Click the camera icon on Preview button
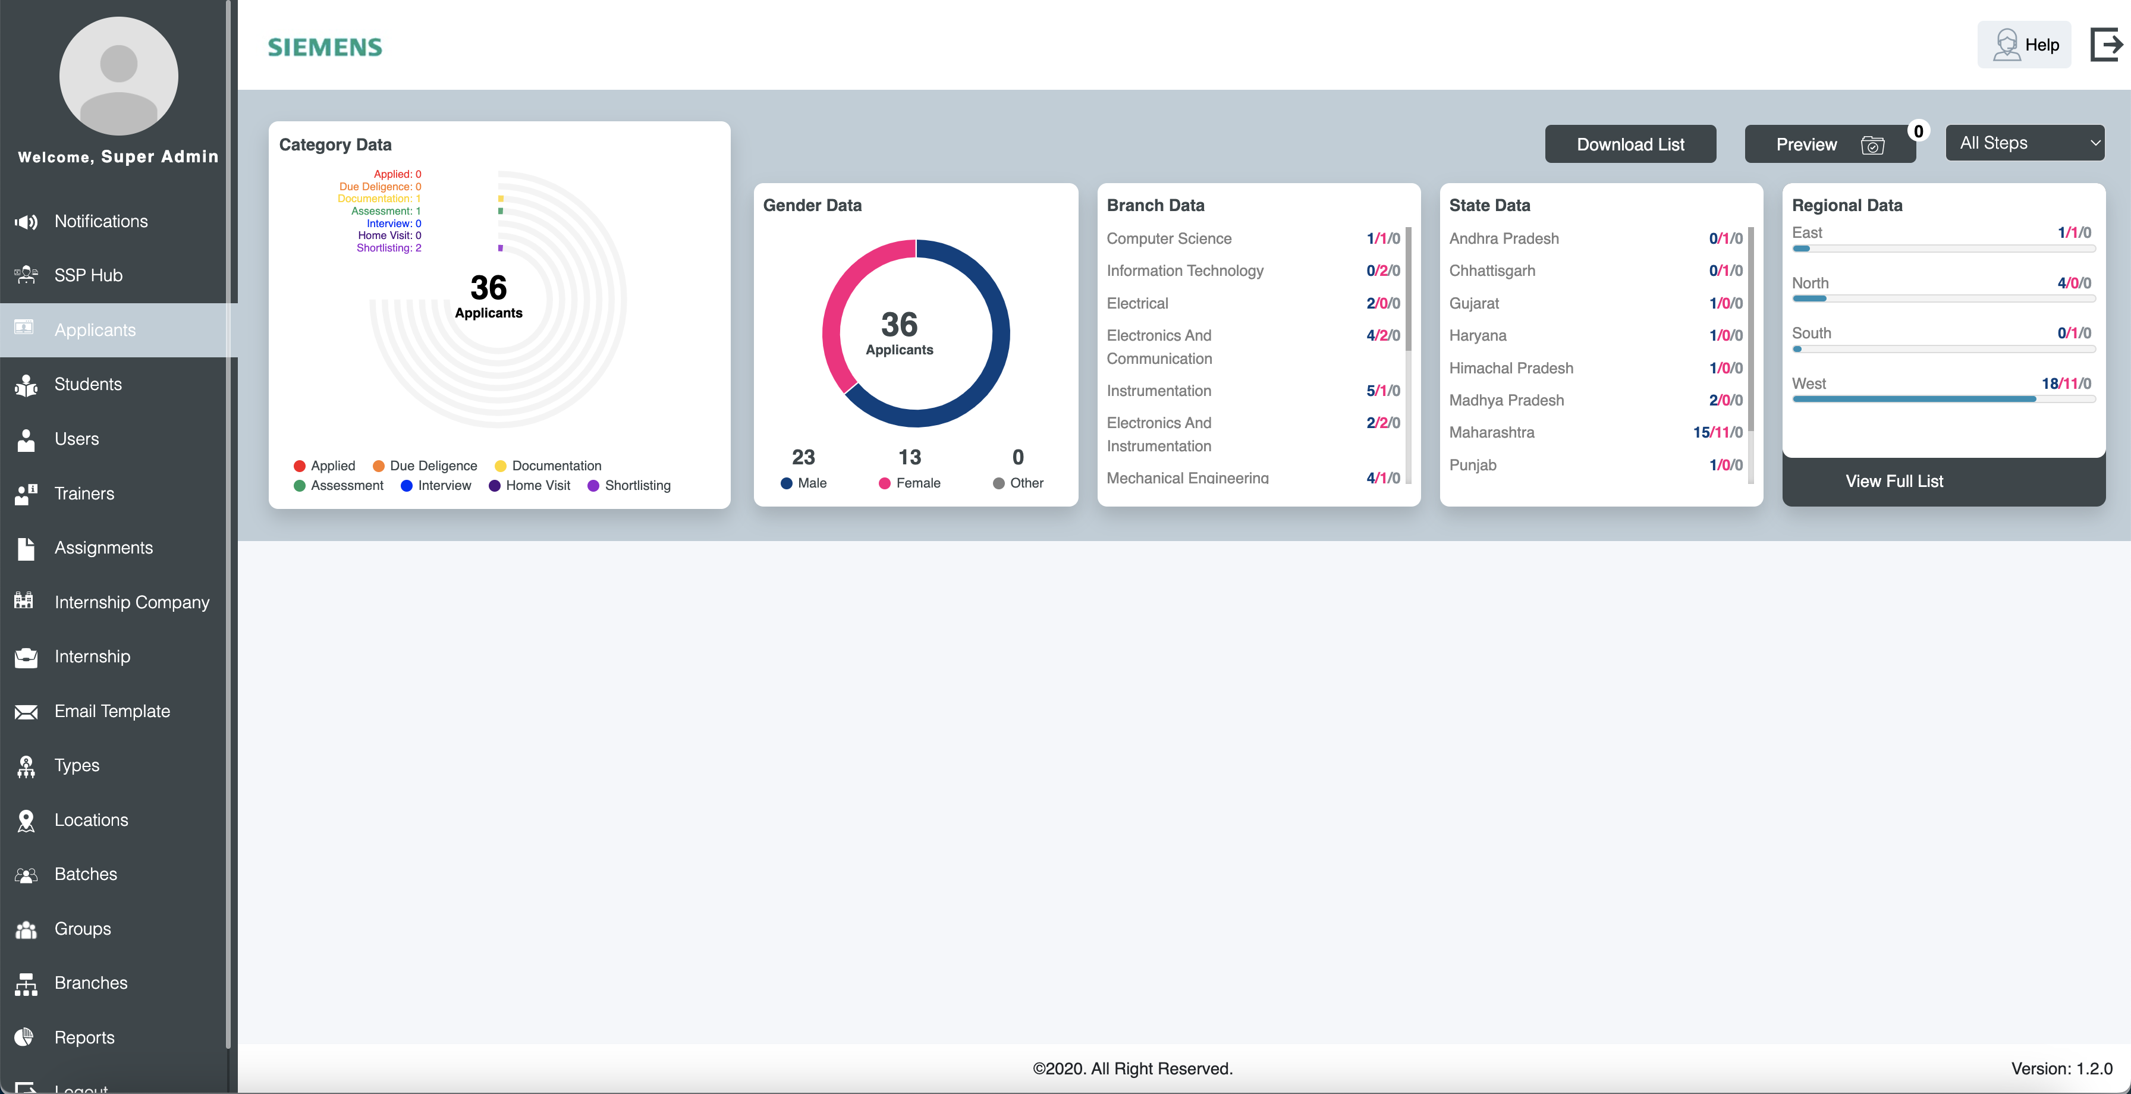Screen dimensions: 2131x1094 (1872, 146)
